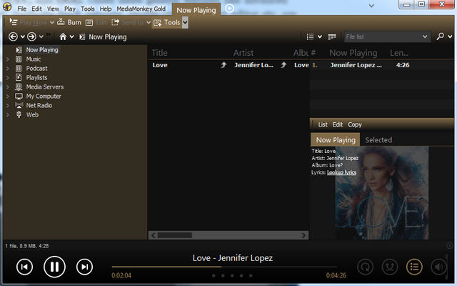Open the search options dropdown arrow
The height and width of the screenshot is (286, 457).
tap(450, 36)
